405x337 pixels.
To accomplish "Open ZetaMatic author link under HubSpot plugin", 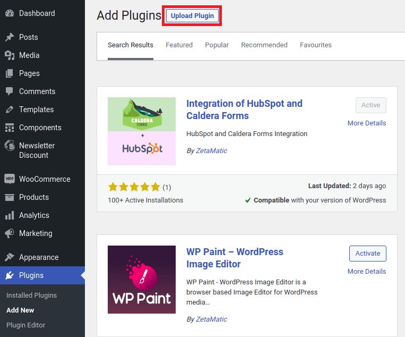I will (x=211, y=151).
